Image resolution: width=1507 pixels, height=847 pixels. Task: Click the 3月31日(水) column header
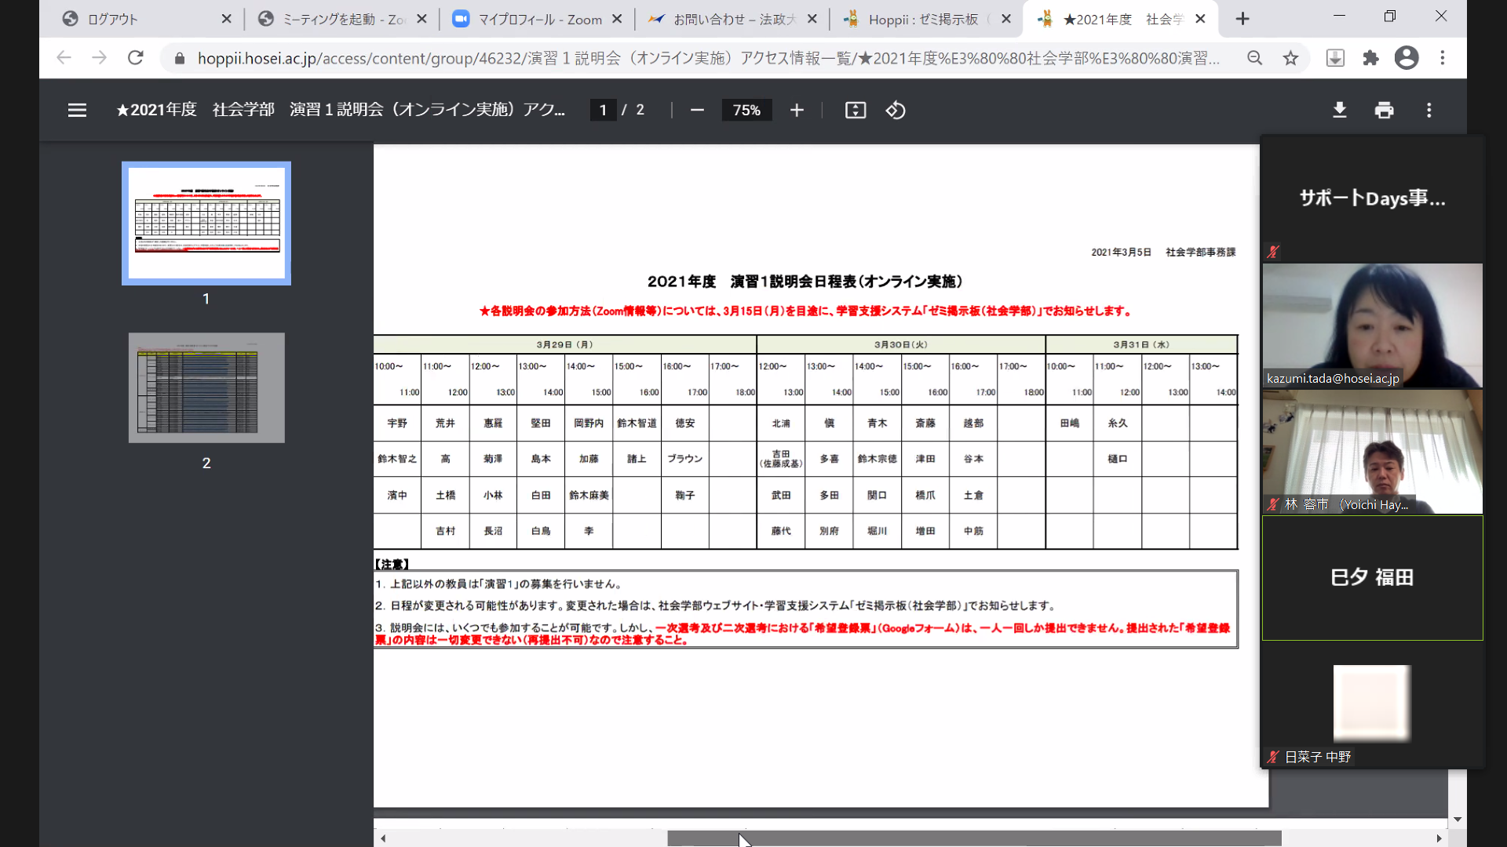pyautogui.click(x=1141, y=344)
